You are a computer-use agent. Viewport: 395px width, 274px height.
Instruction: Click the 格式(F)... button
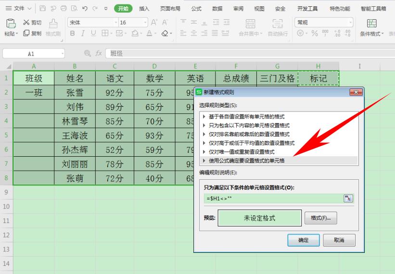(x=320, y=218)
